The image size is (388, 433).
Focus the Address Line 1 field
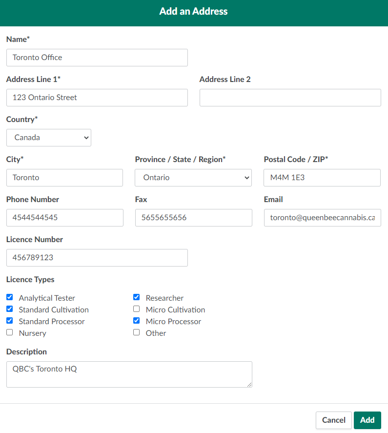[97, 98]
